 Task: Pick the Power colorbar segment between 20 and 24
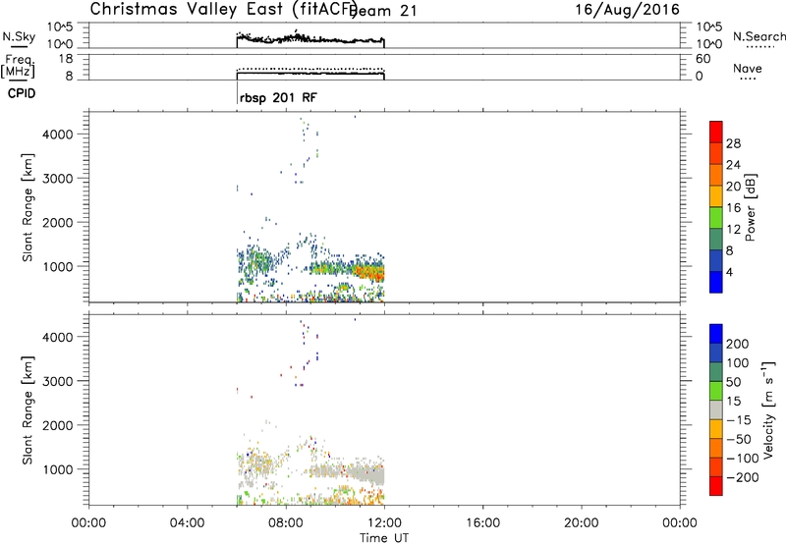pos(716,175)
